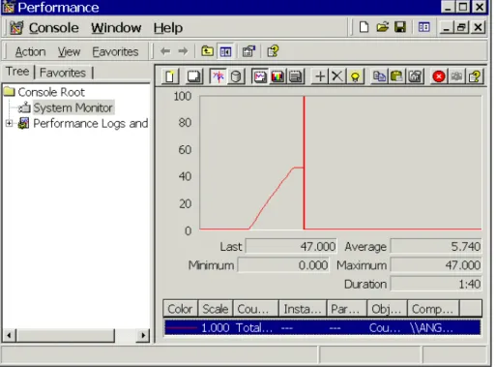Click the Paste Counter List icon
496x367 pixels.
pos(396,76)
